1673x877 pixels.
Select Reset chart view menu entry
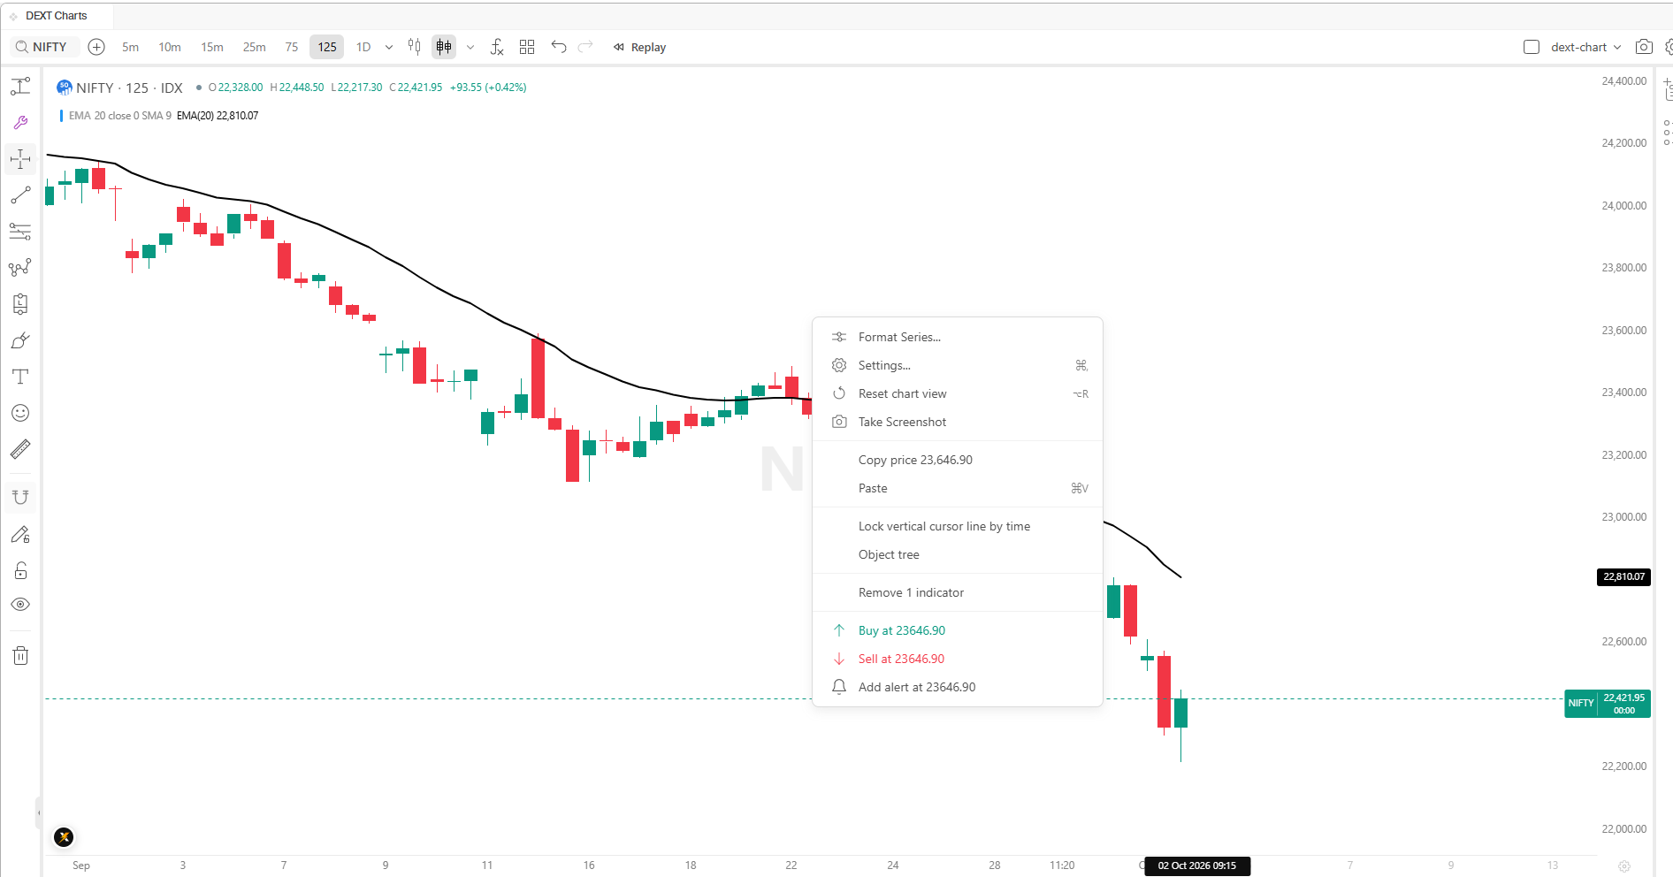click(x=958, y=393)
